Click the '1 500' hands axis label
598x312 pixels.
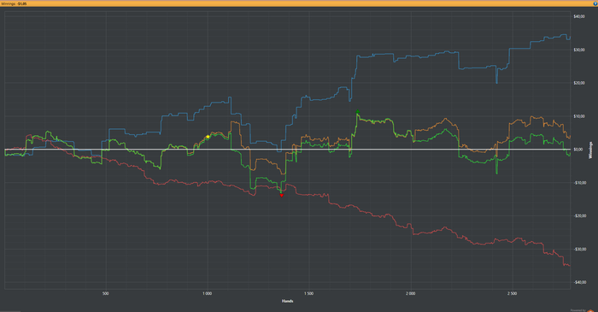(309, 294)
